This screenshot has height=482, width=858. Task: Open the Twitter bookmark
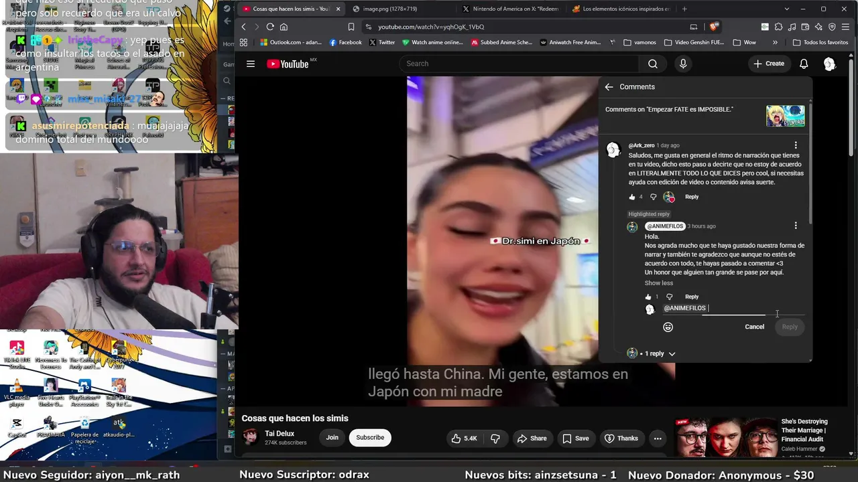(382, 42)
